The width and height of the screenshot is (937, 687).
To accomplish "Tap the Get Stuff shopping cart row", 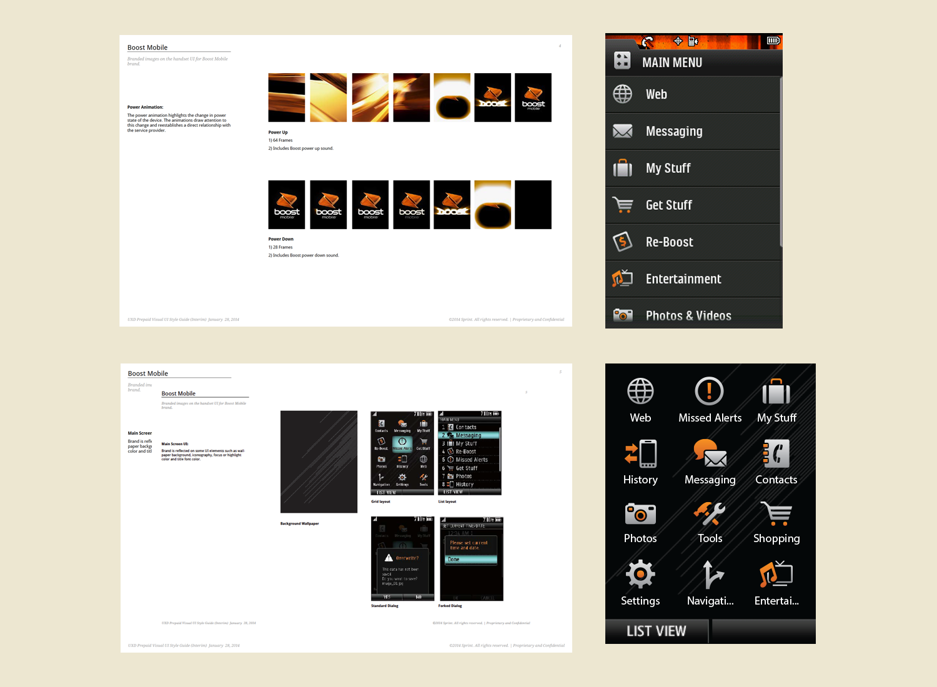I will [693, 205].
